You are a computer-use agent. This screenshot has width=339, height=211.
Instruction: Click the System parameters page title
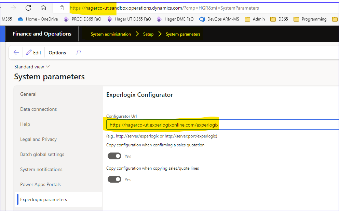click(49, 77)
